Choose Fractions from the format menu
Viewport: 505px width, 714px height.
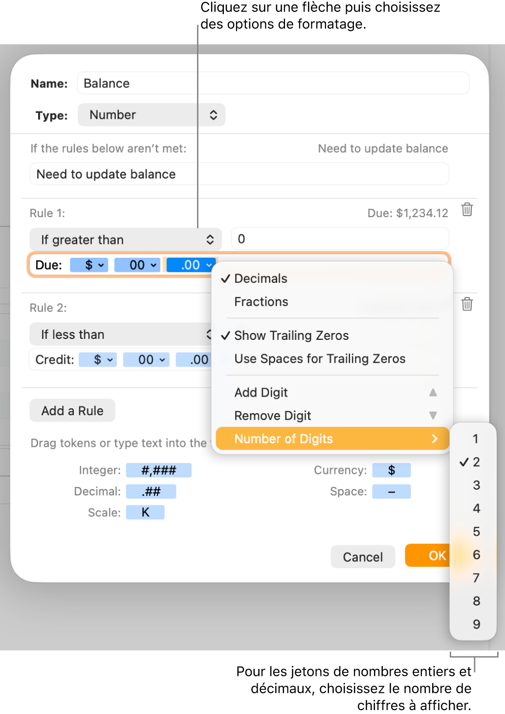[x=261, y=302]
